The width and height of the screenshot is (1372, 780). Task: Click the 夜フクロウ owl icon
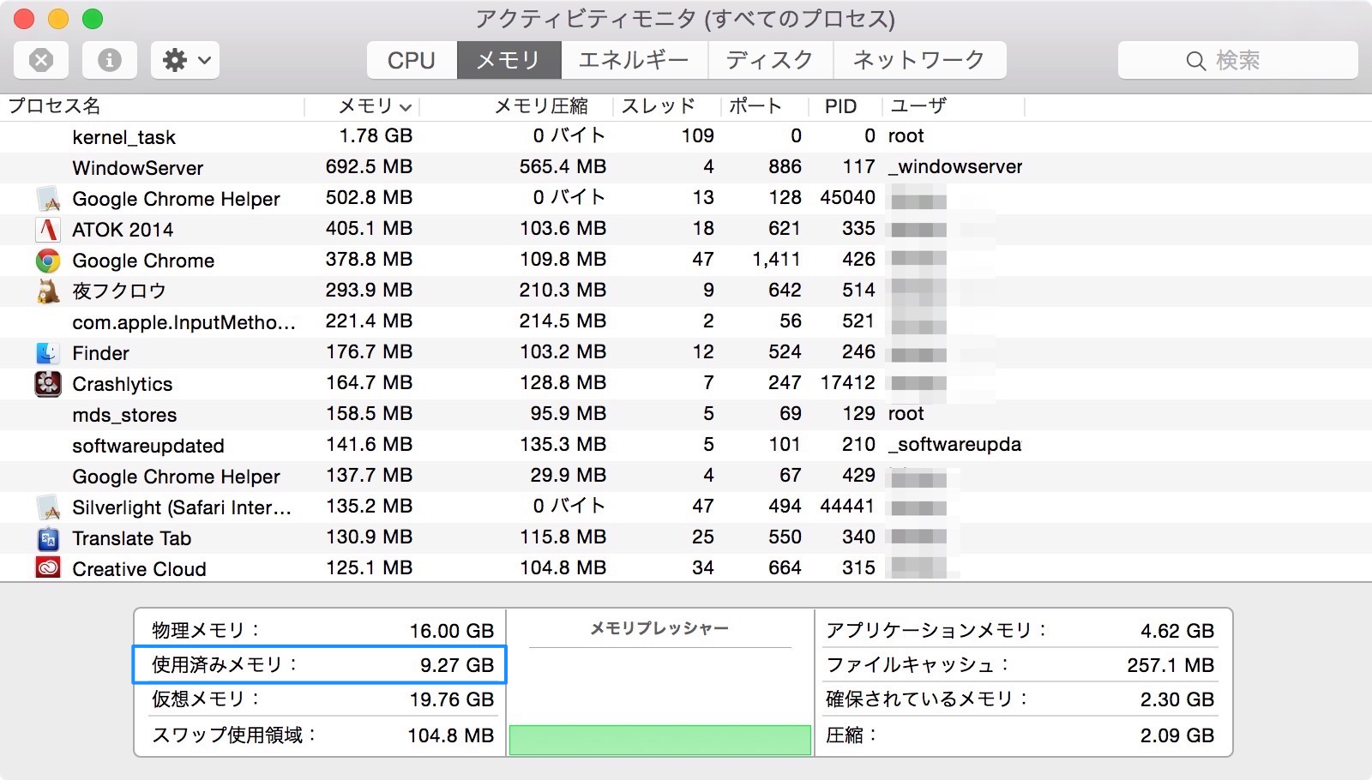point(48,291)
